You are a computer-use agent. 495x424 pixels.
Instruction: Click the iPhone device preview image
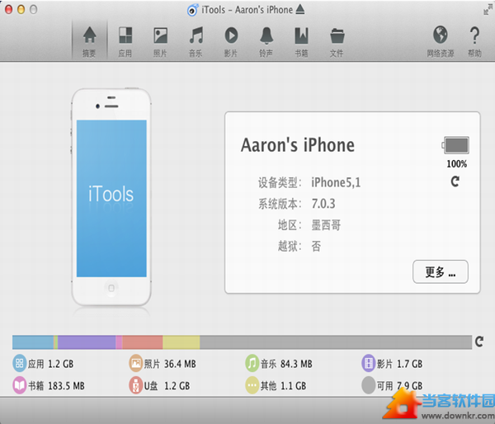(x=111, y=196)
